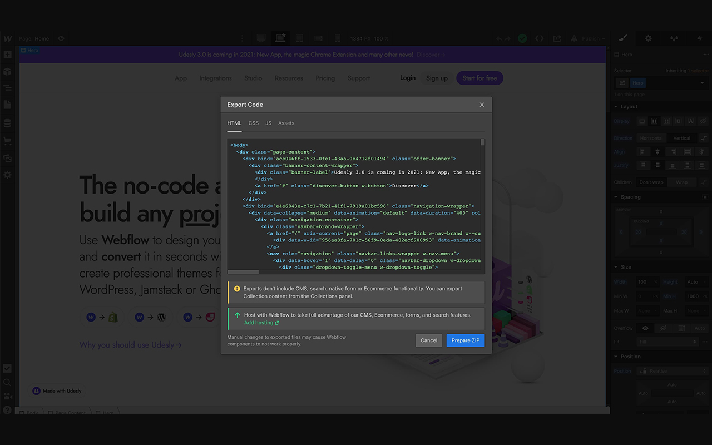Open the Style panel paintbrush icon
712x445 pixels.
pyautogui.click(x=622, y=38)
